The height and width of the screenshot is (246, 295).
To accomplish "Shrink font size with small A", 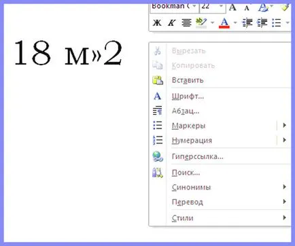I will [x=247, y=7].
